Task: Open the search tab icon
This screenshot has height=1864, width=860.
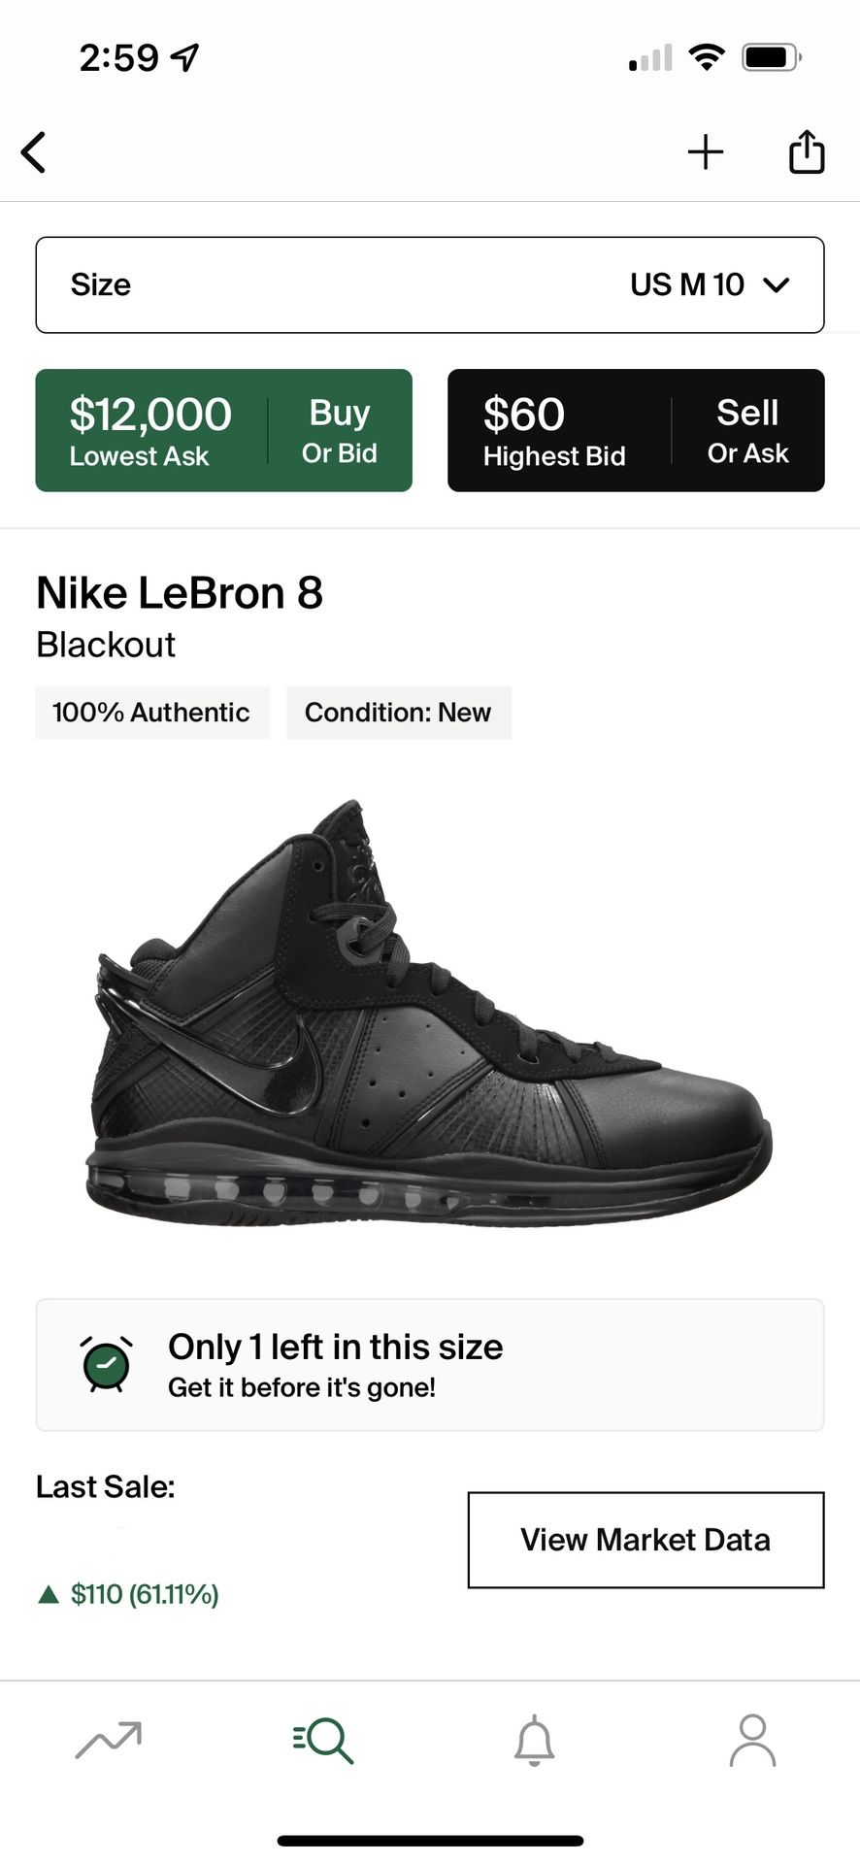Action: pos(323,1740)
